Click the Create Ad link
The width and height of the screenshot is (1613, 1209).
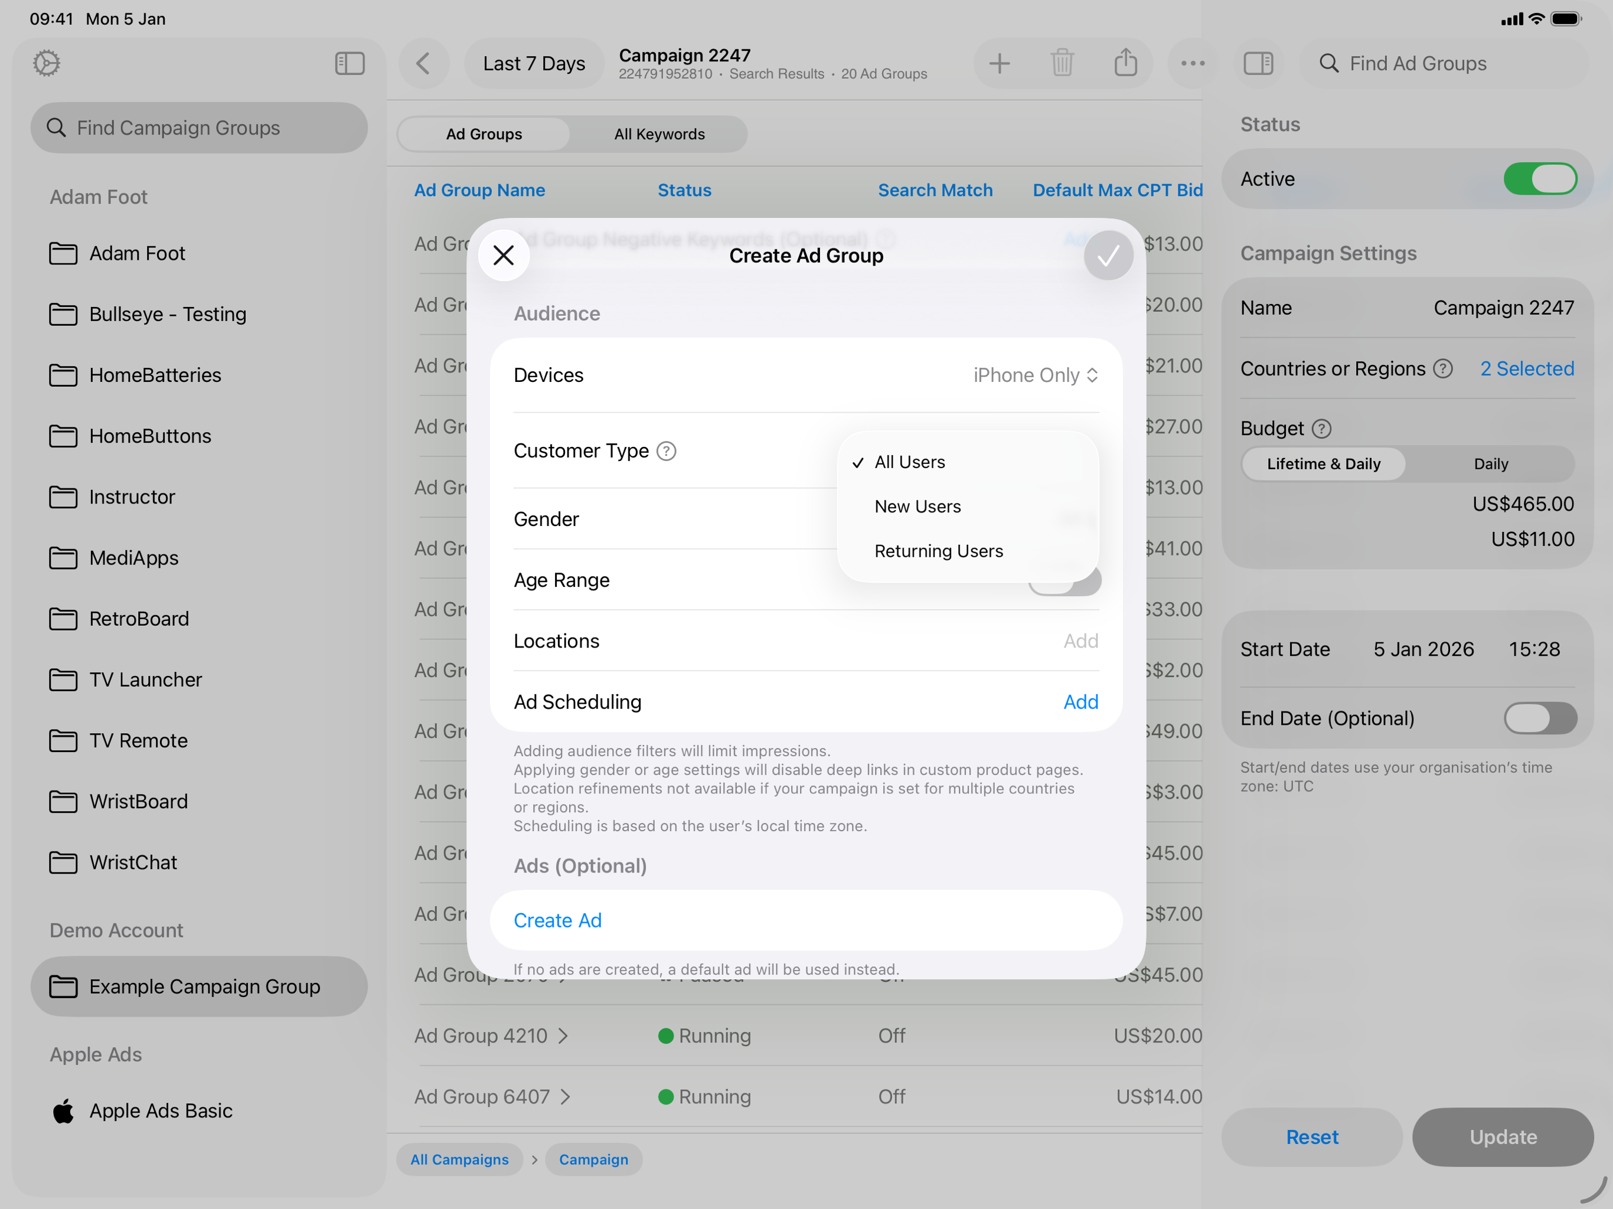click(557, 921)
